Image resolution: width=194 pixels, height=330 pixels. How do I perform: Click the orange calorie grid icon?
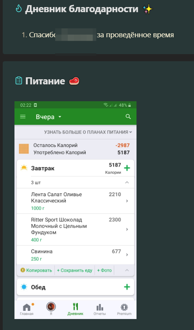[x=24, y=149]
